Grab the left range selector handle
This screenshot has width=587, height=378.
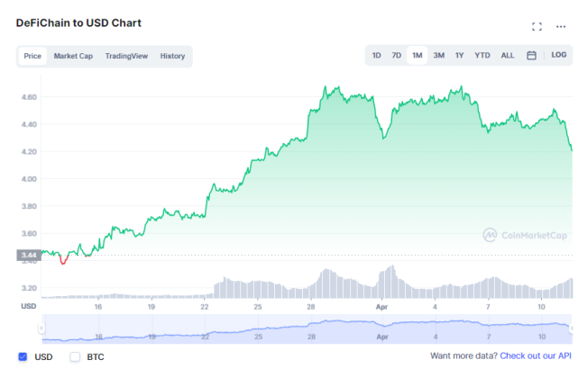click(x=41, y=328)
